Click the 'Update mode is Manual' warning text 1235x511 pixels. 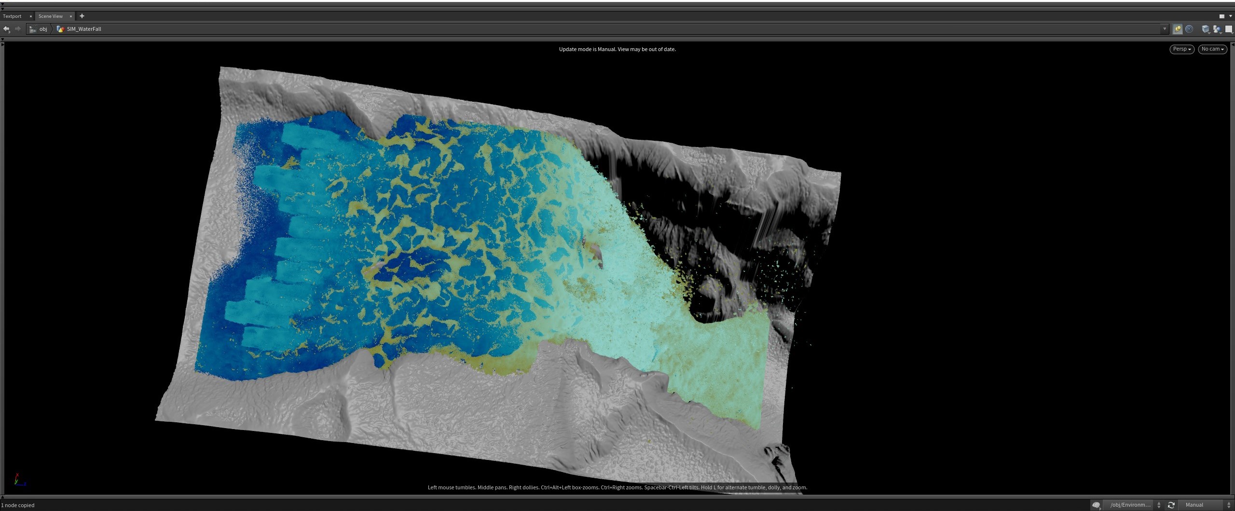(617, 49)
